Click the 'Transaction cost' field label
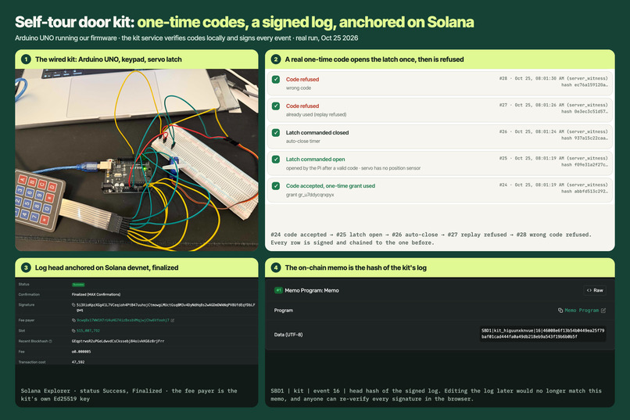This screenshot has width=630, height=420. (x=32, y=362)
